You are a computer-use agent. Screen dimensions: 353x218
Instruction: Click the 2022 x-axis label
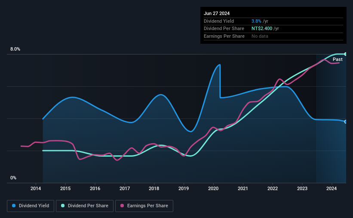[273, 188]
